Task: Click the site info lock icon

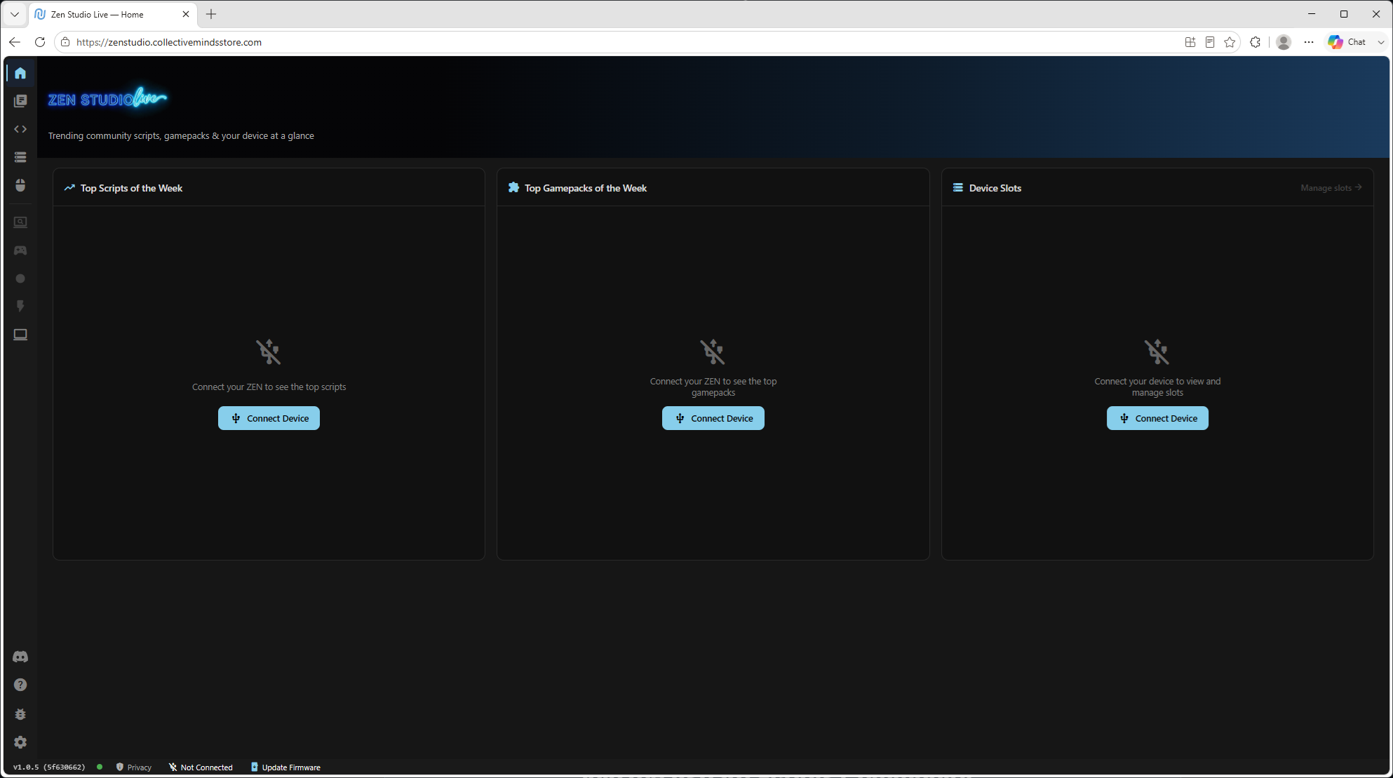Action: [x=65, y=42]
